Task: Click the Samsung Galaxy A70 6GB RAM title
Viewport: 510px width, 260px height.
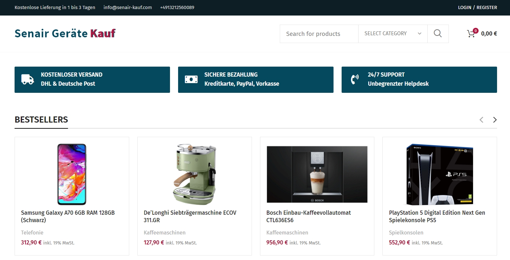Action: coord(68,216)
